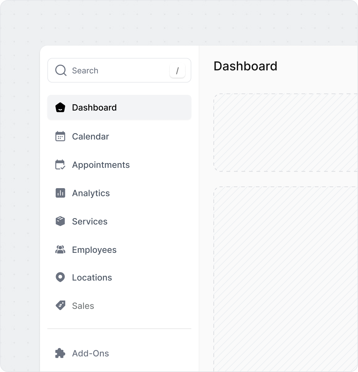This screenshot has width=358, height=372.
Task: Select the Dashboard menu item
Action: point(94,107)
